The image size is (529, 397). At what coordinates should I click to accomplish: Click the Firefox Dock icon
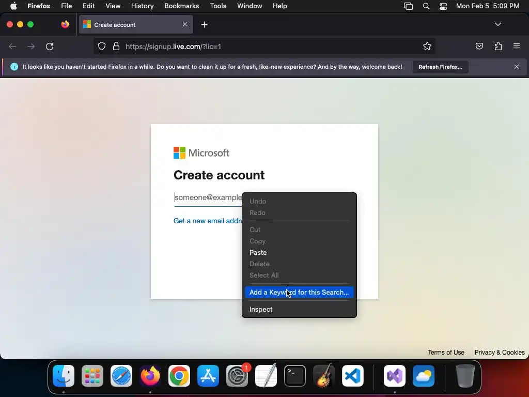pos(150,376)
